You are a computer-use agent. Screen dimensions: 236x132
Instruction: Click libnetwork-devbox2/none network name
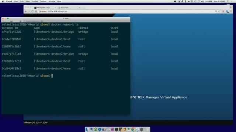(x=52, y=69)
